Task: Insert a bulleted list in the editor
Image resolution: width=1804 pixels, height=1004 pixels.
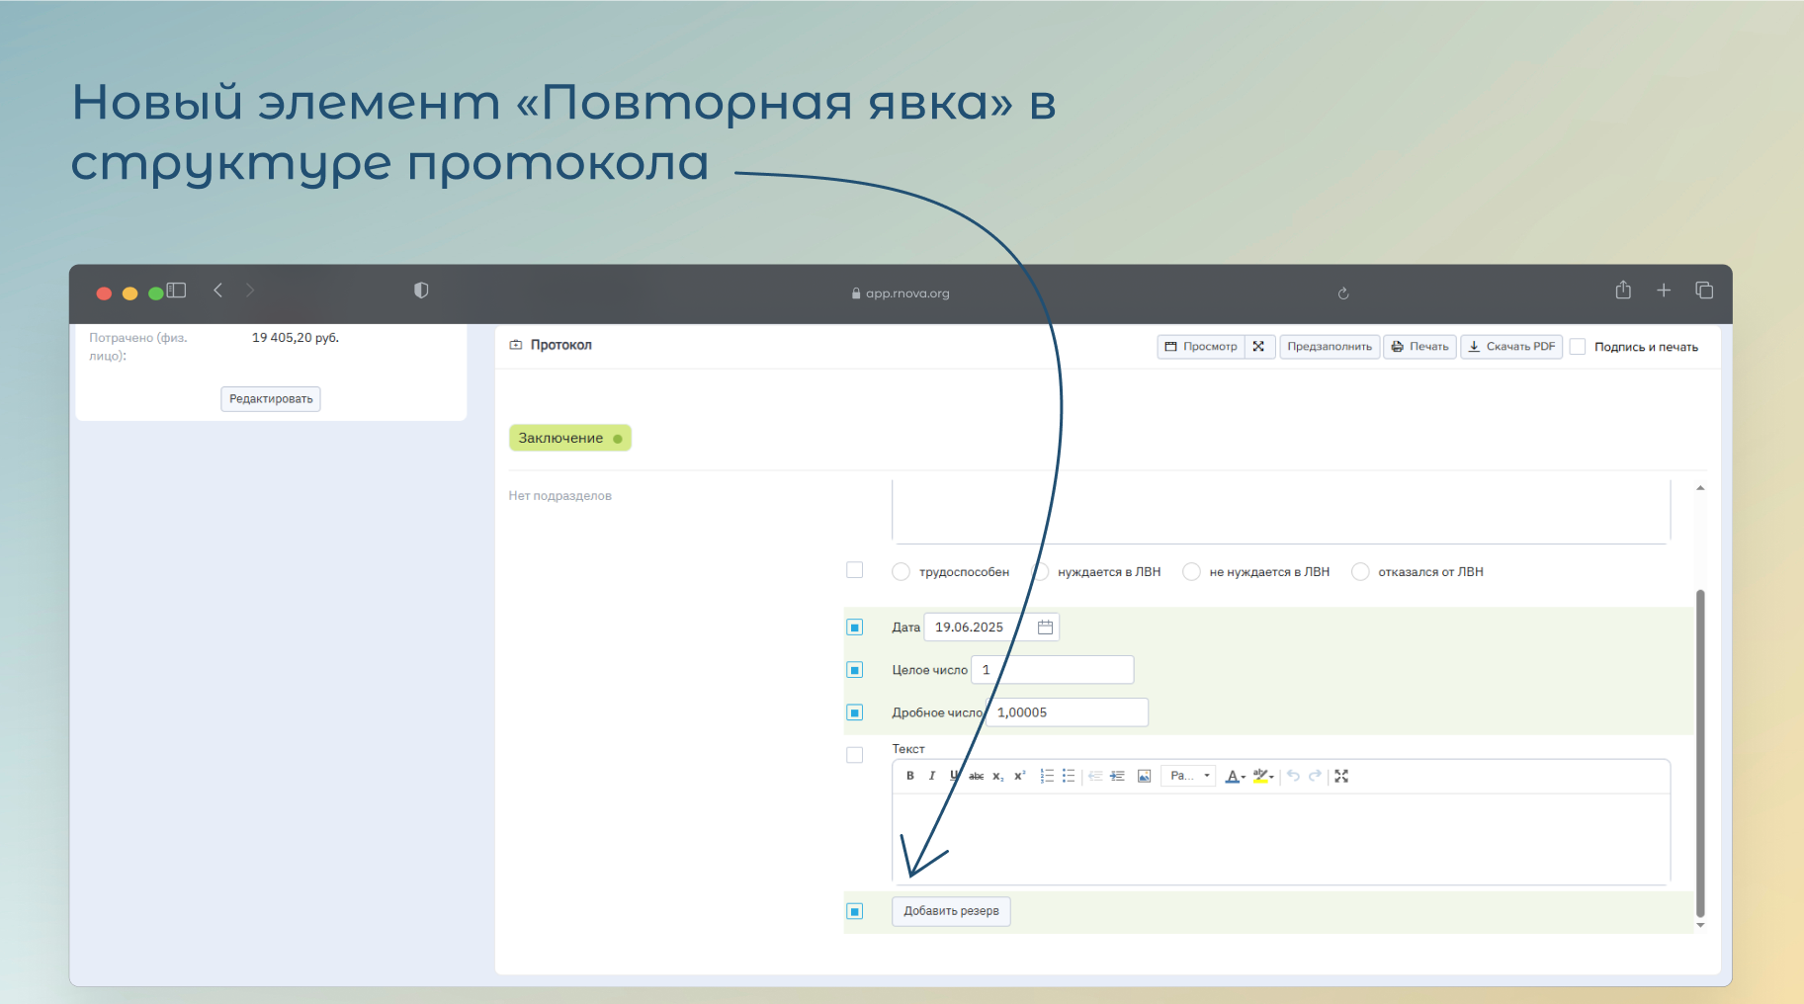Action: 1069,776
